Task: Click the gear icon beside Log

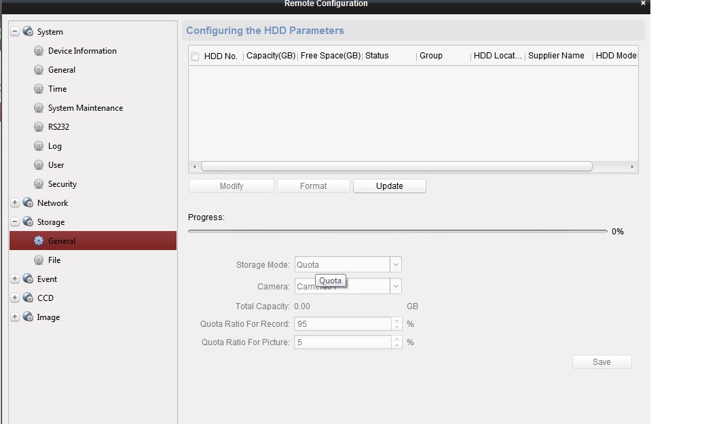Action: (39, 146)
